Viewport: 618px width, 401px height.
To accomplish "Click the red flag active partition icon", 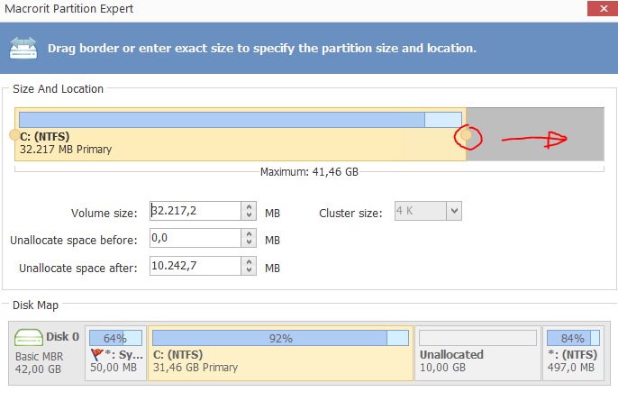I will (96, 354).
